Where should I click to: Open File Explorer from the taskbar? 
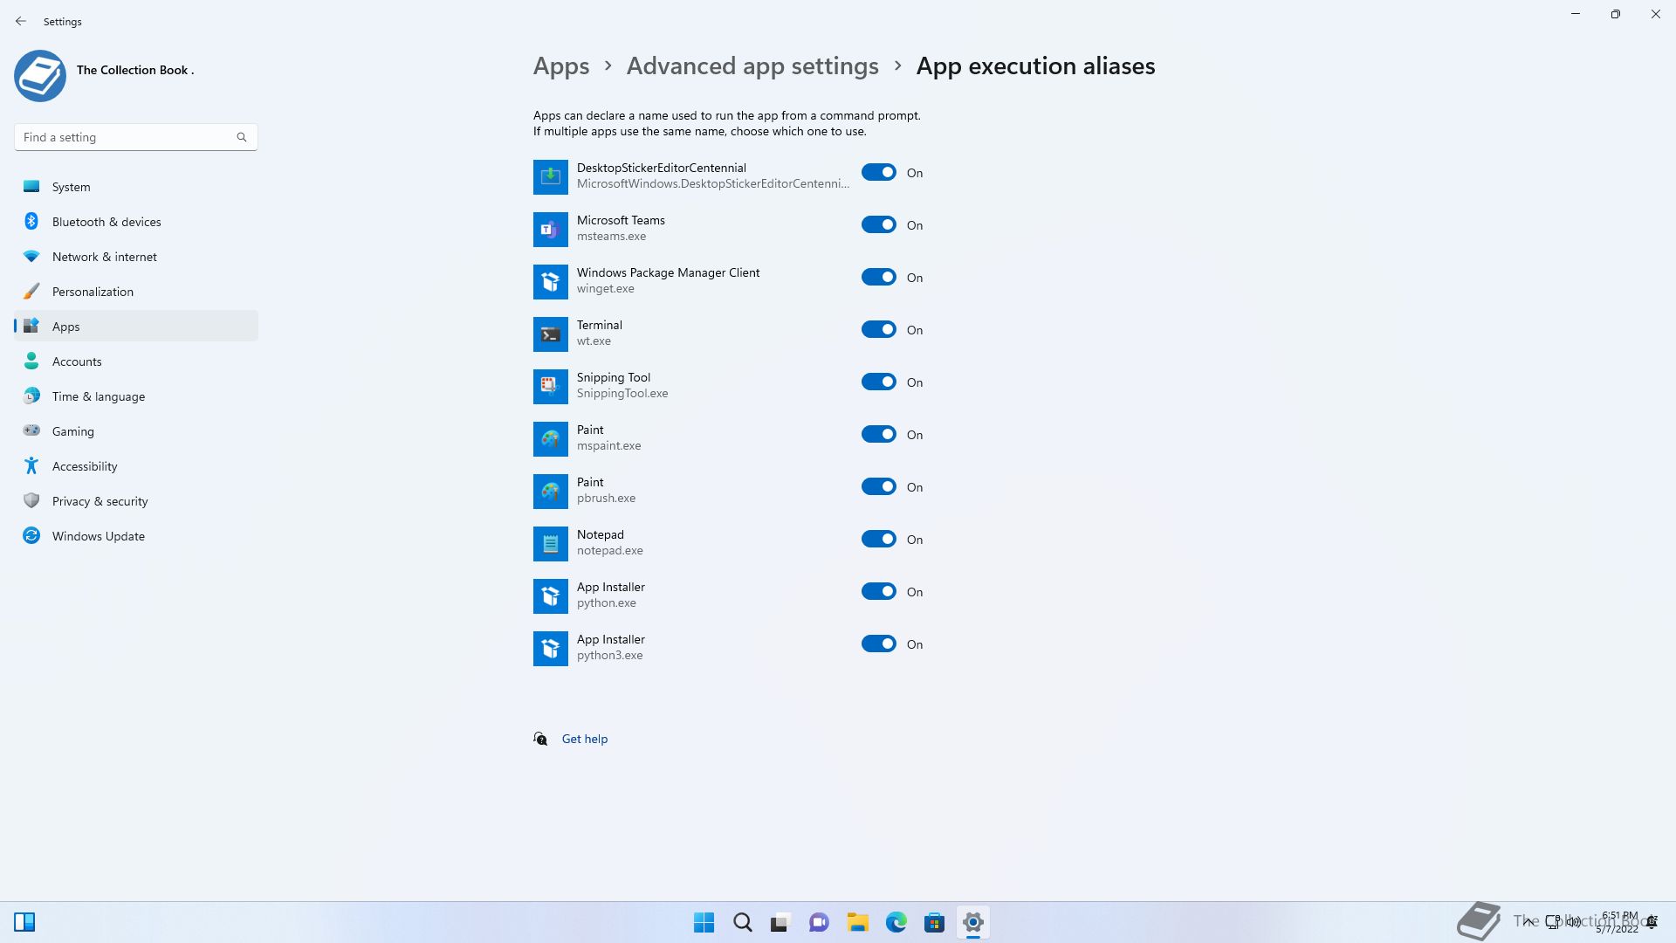(x=857, y=922)
